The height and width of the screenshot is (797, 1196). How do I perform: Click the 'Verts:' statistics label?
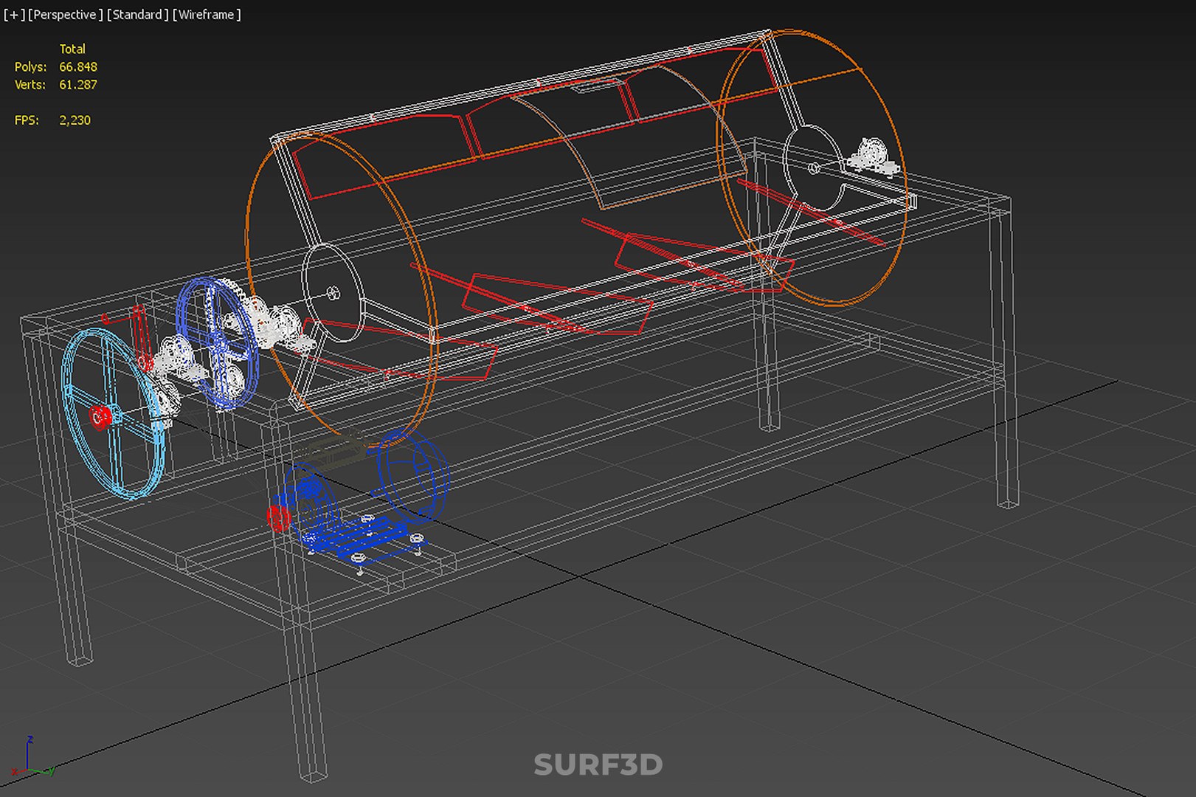coord(30,85)
